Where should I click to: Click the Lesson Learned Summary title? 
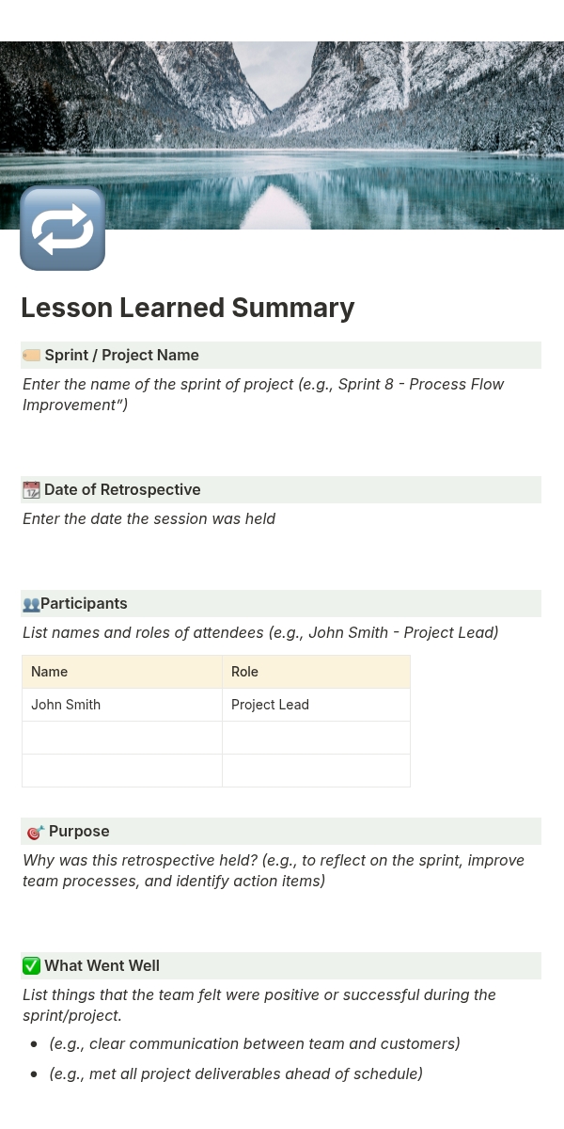click(x=188, y=308)
